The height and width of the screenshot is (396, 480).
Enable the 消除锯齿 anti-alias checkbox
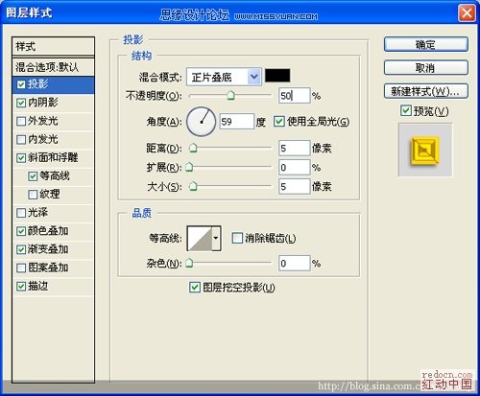click(237, 238)
